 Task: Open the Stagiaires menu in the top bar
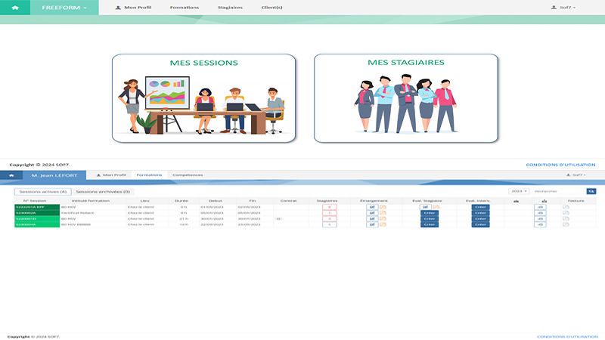[x=230, y=8]
